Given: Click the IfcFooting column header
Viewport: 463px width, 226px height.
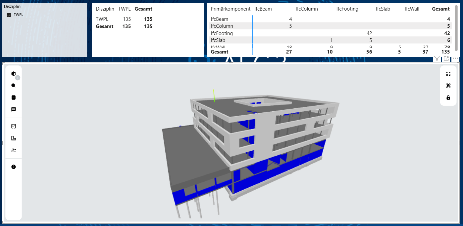Looking at the screenshot, I should pyautogui.click(x=347, y=9).
